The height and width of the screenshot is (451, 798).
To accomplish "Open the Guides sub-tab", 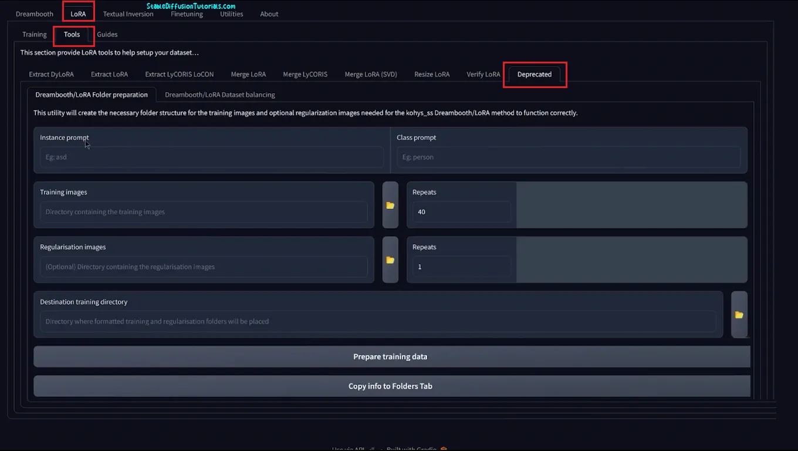I will coord(107,35).
